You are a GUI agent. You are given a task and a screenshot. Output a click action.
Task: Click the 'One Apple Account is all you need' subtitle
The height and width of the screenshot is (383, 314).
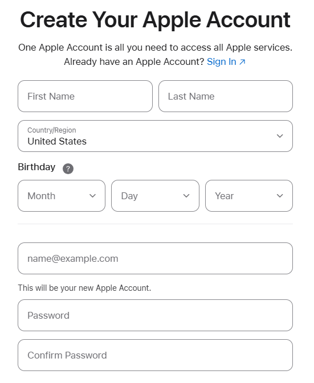pos(155,48)
